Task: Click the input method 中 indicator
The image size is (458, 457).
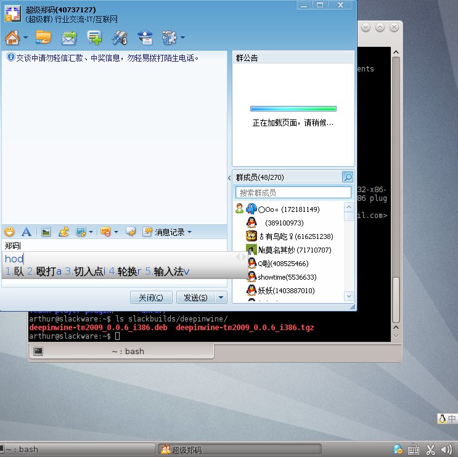Action: click(452, 419)
